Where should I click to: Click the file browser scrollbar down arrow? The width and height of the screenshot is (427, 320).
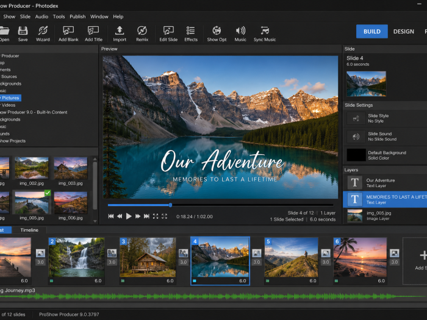pyautogui.click(x=95, y=221)
